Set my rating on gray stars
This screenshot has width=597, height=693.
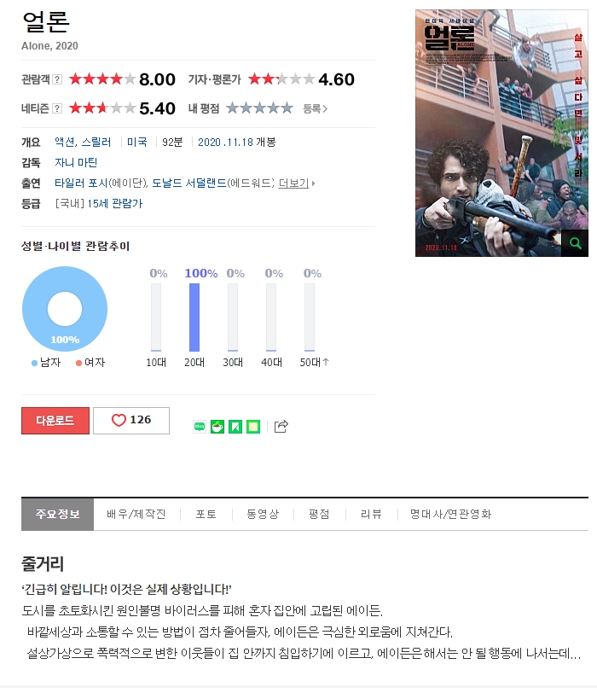point(259,108)
